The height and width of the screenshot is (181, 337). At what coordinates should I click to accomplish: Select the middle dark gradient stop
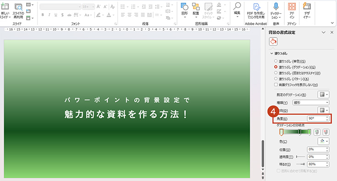coord(299,133)
